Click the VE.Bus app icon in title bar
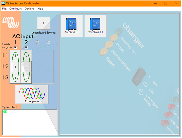This screenshot has width=182, height=138. pyautogui.click(x=3, y=3)
